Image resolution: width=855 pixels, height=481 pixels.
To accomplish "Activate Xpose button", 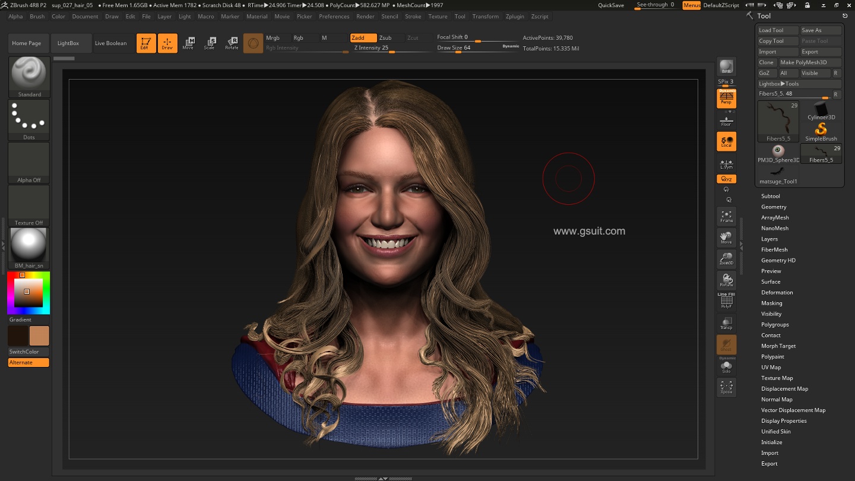I will [x=726, y=387].
